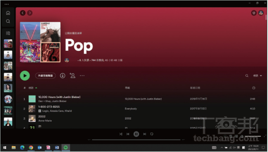The image size is (268, 152).
Task: Go forward with the right arrow button
Action: pos(30,13)
